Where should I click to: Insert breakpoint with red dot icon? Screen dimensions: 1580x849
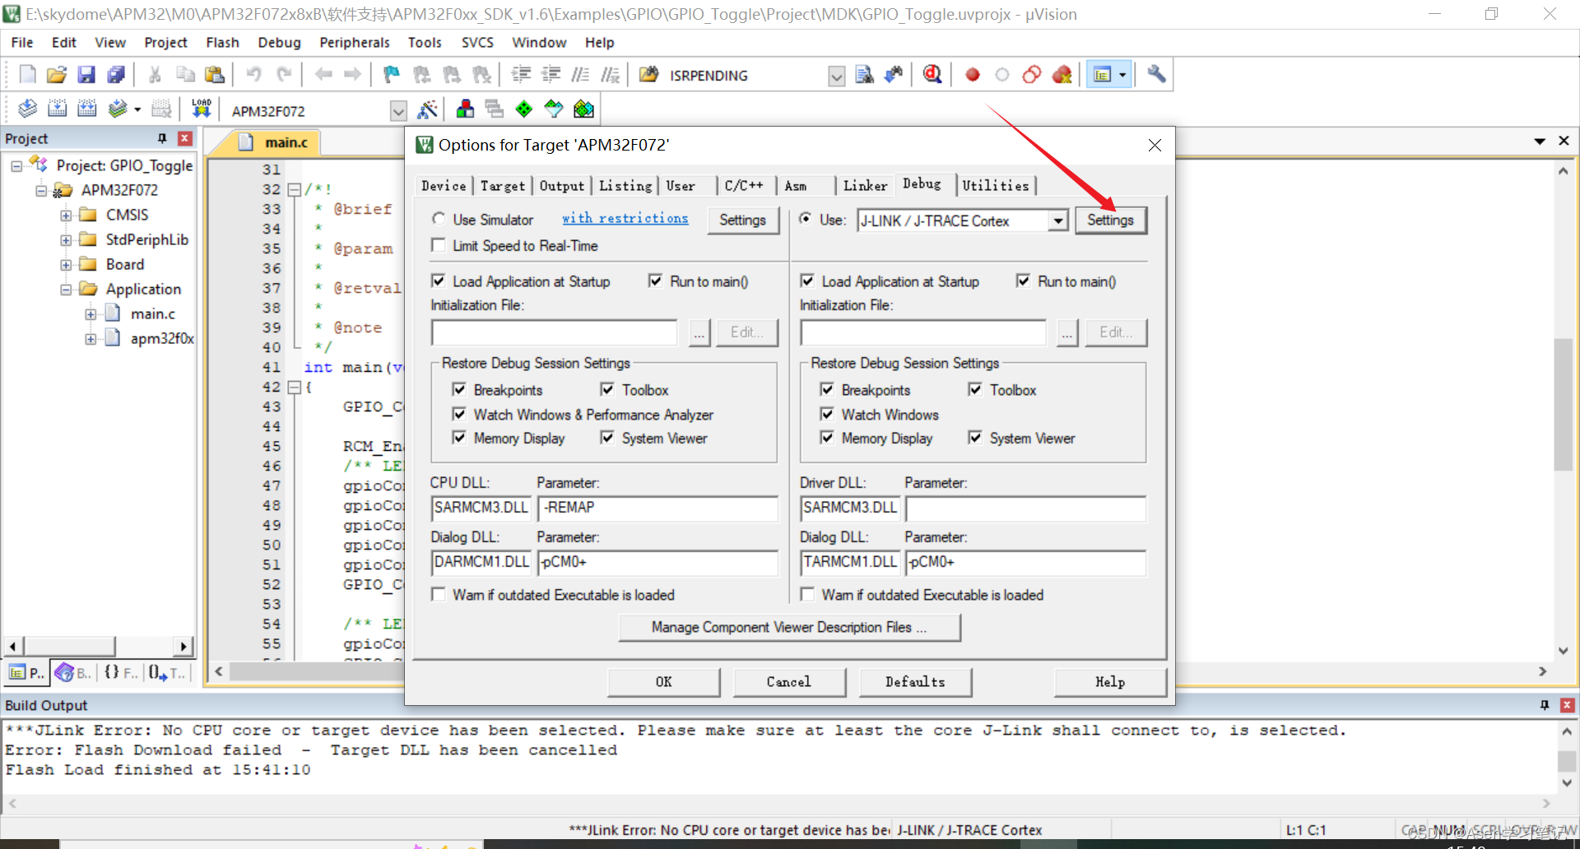pyautogui.click(x=972, y=75)
